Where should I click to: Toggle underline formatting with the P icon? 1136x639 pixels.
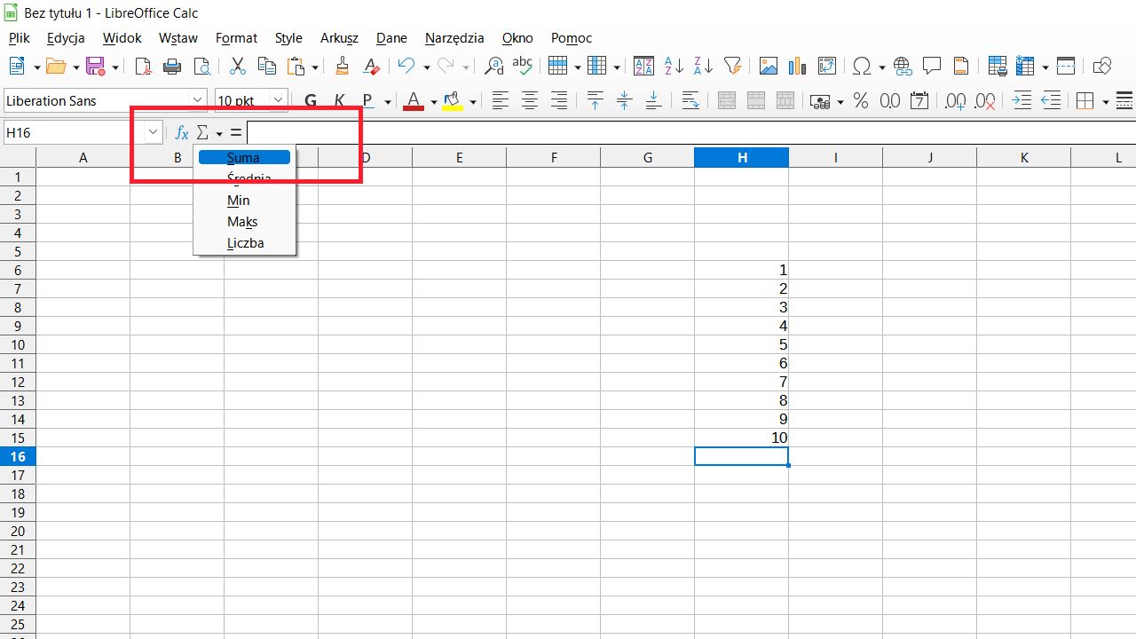367,100
